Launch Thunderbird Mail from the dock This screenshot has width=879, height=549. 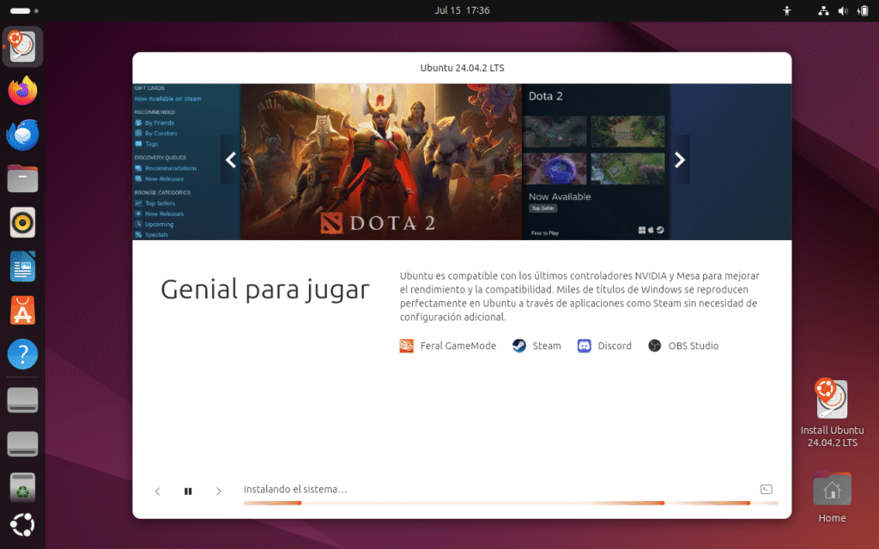(22, 135)
